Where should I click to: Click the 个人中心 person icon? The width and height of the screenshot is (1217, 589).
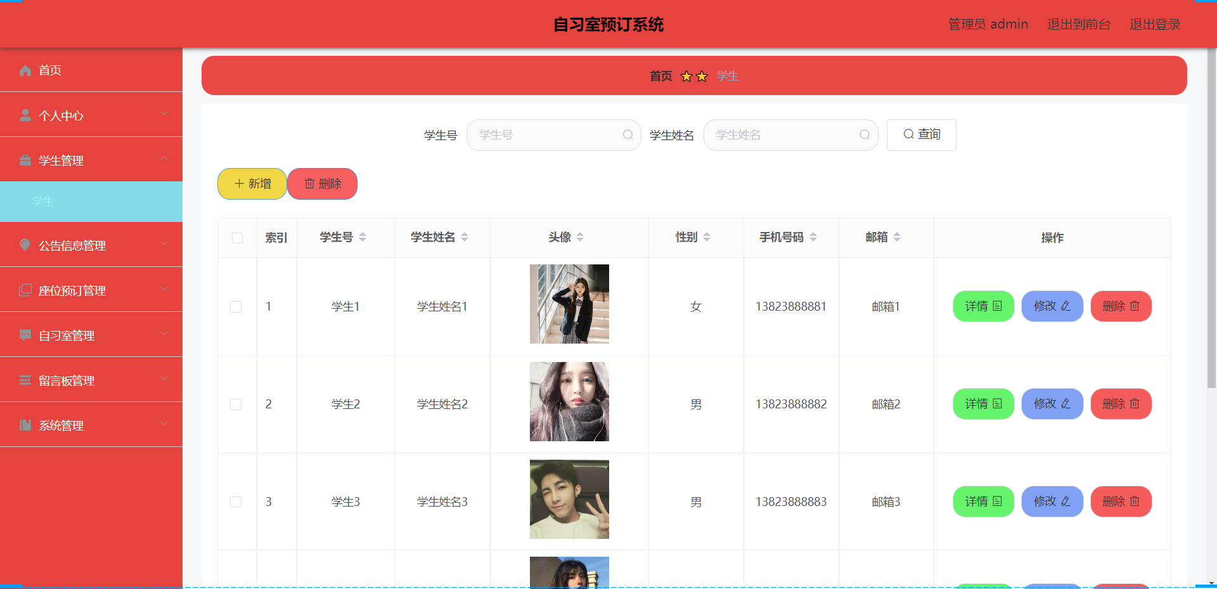pos(25,115)
